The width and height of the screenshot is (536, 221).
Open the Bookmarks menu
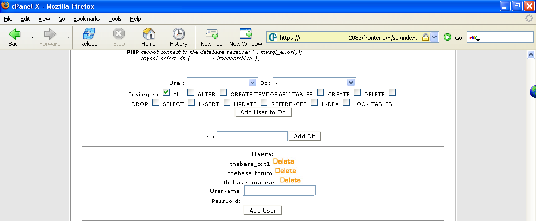pos(87,19)
